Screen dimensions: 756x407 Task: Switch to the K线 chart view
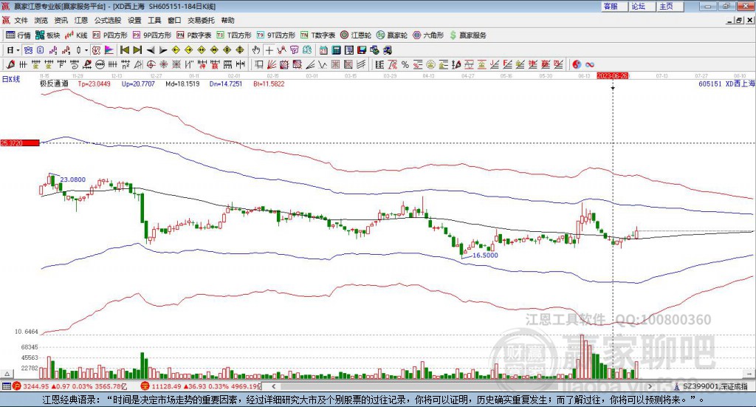(76, 35)
